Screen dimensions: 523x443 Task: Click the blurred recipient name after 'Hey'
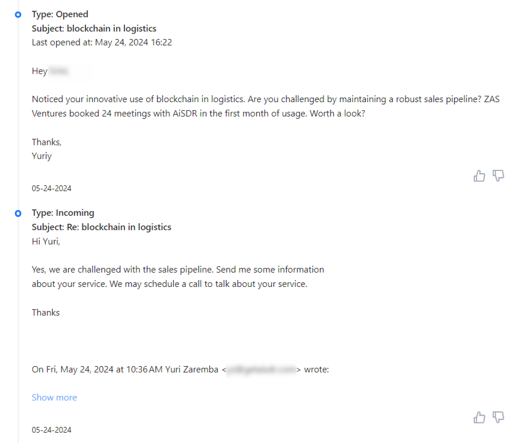point(59,71)
